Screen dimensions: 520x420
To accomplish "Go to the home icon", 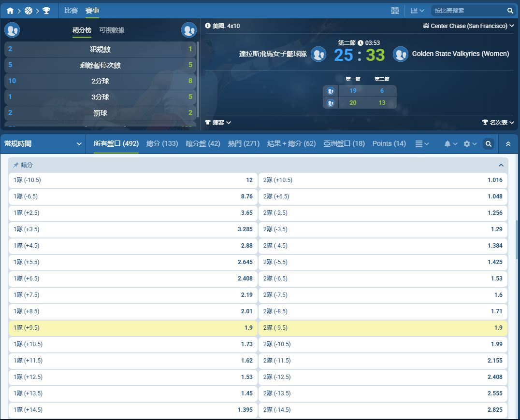I will coord(10,11).
